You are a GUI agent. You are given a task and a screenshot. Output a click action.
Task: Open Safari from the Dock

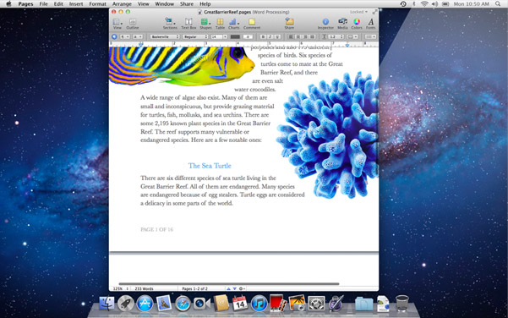tap(183, 304)
